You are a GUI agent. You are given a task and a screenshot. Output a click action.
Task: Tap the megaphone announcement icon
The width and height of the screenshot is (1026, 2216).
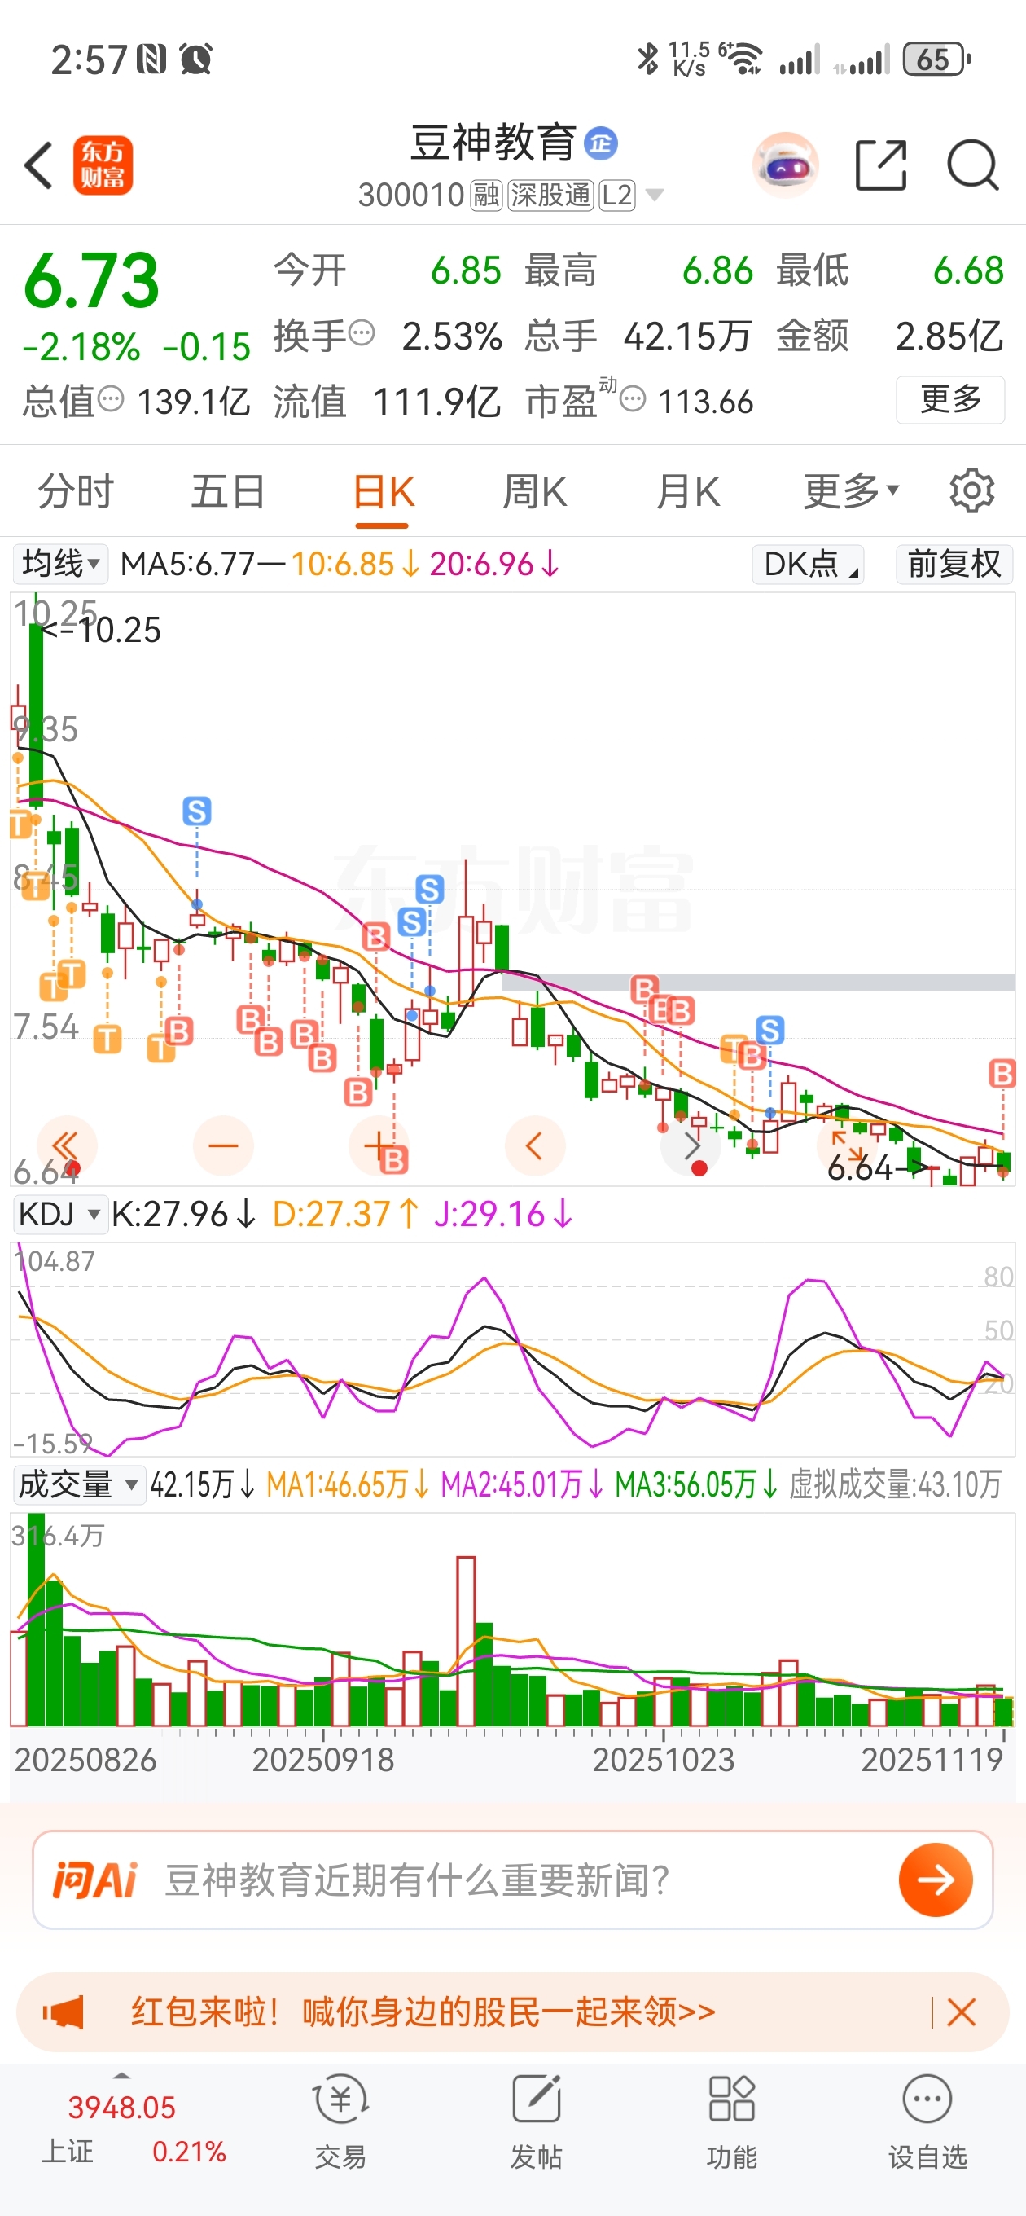pos(64,2012)
